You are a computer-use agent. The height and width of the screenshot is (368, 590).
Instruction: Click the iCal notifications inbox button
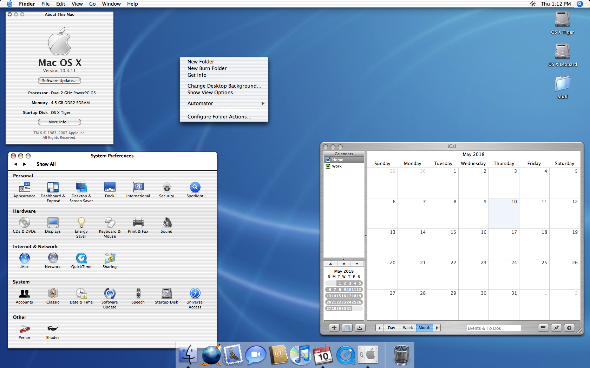[x=360, y=328]
